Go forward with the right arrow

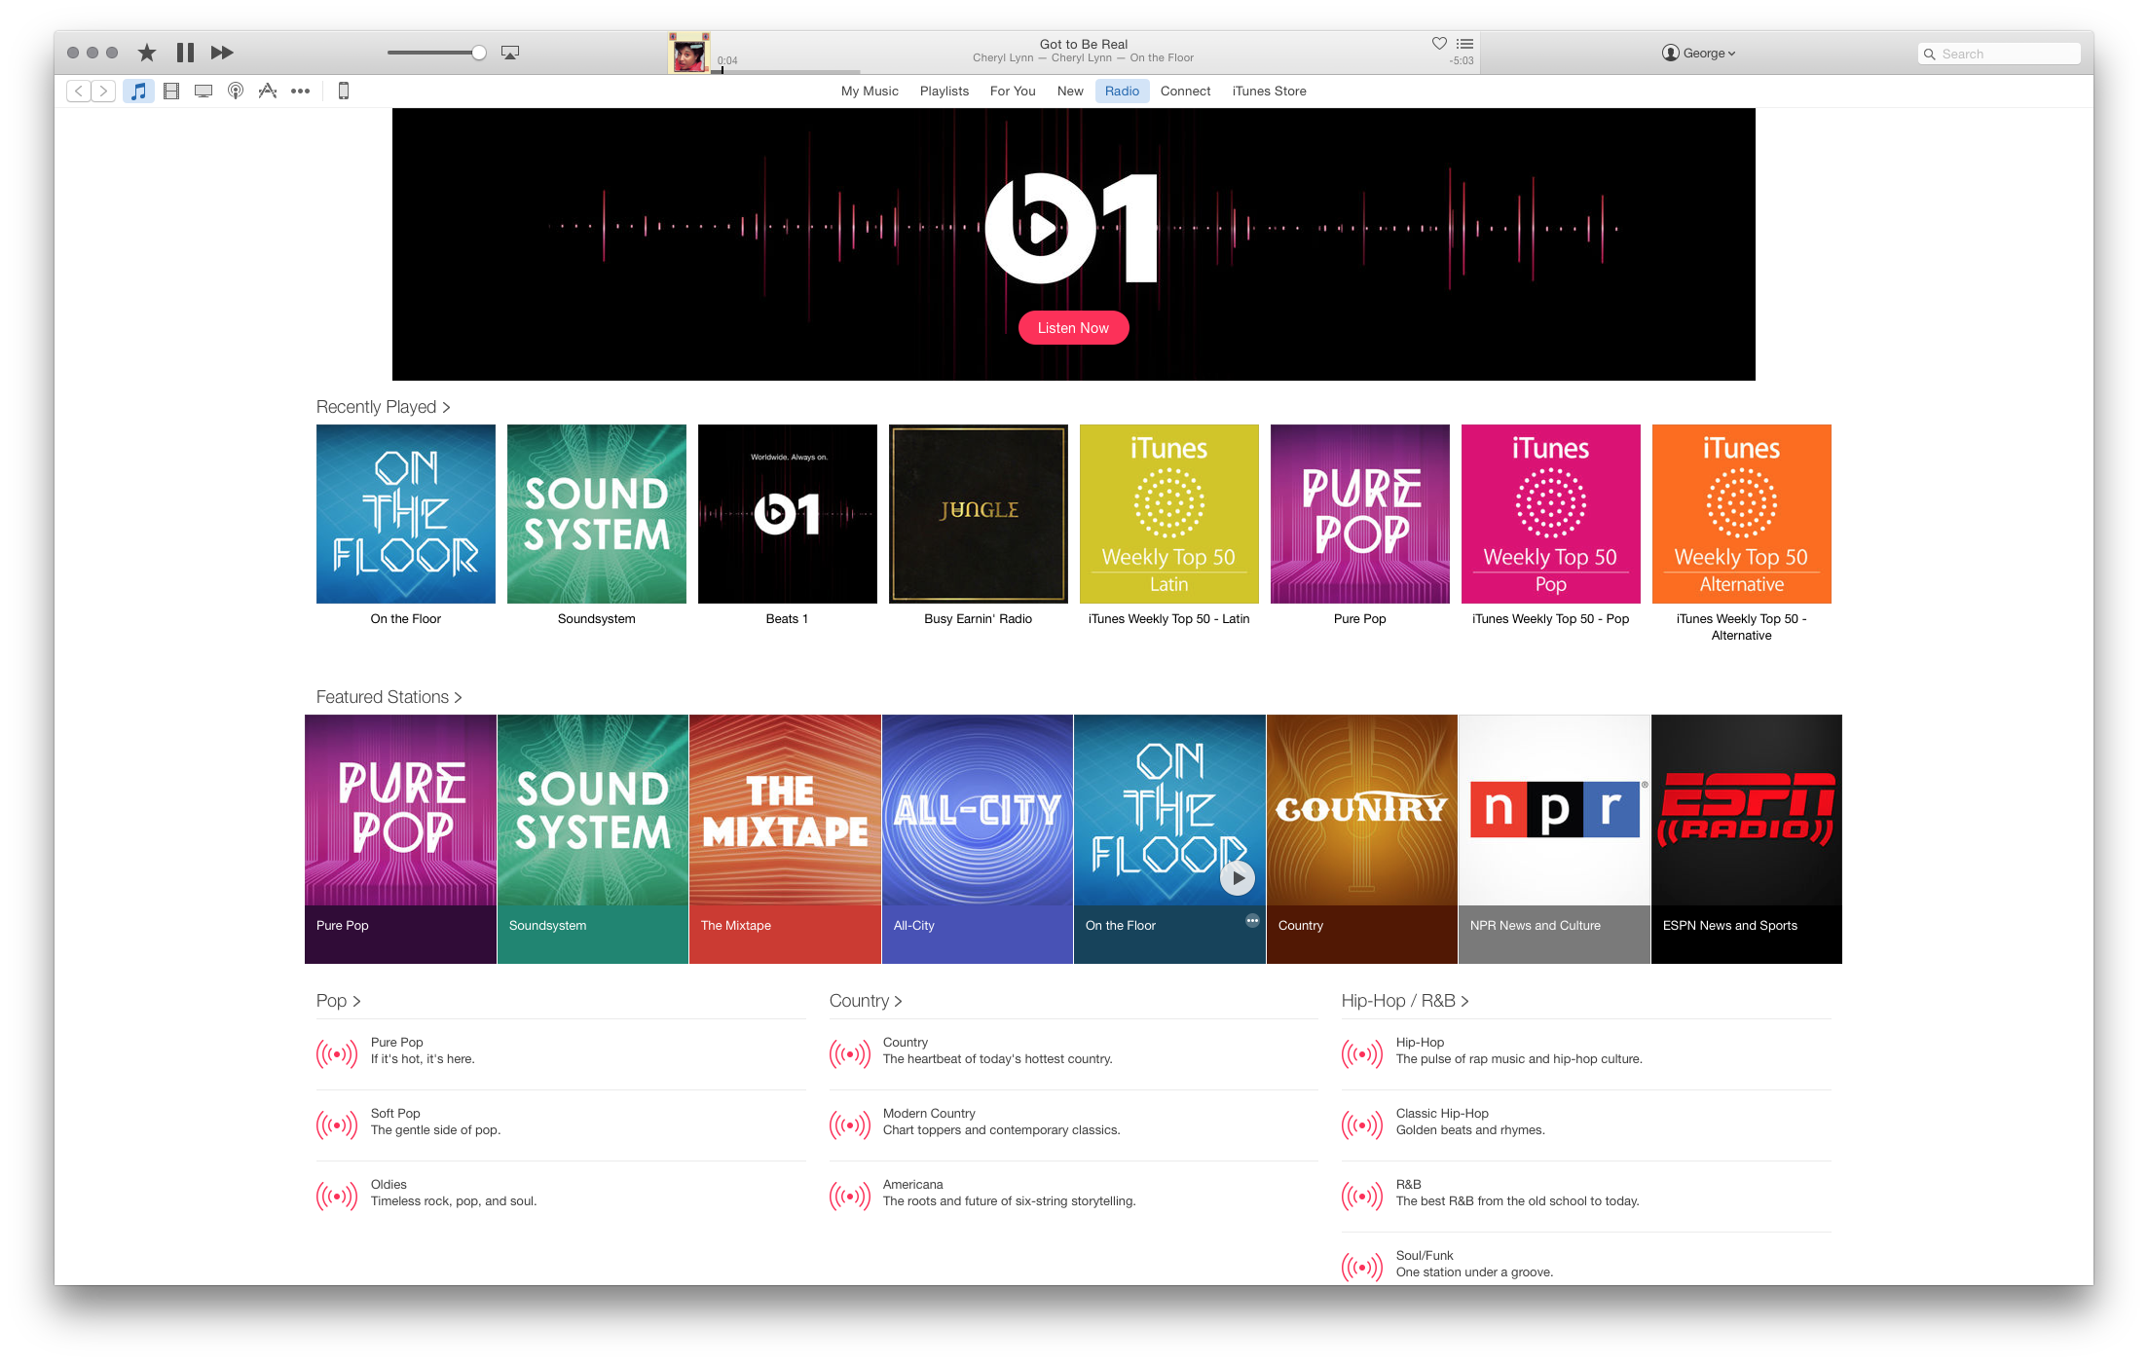click(103, 91)
